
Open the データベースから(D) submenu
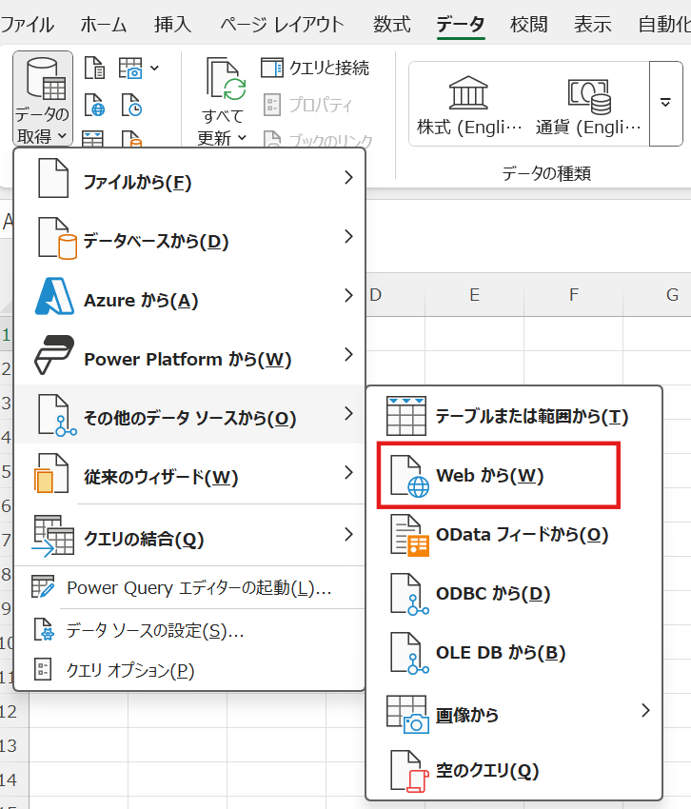click(189, 238)
